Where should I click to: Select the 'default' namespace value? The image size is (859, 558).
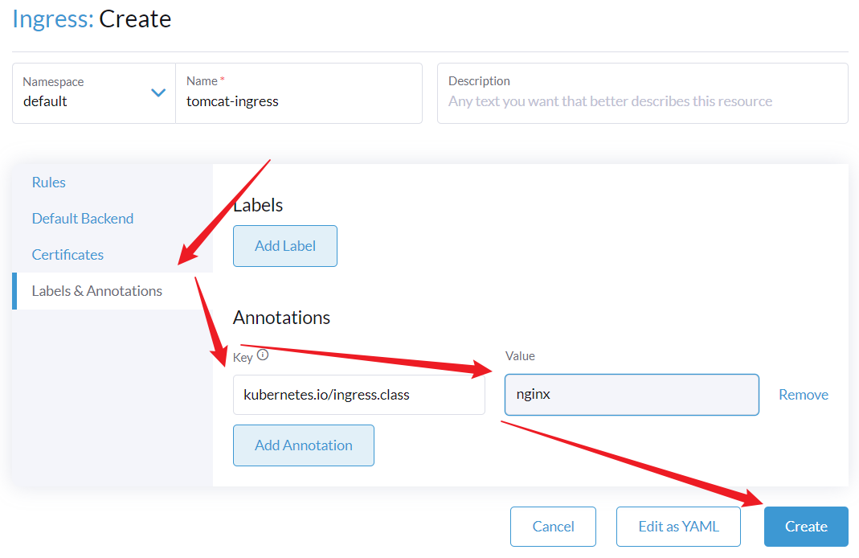pyautogui.click(x=46, y=102)
